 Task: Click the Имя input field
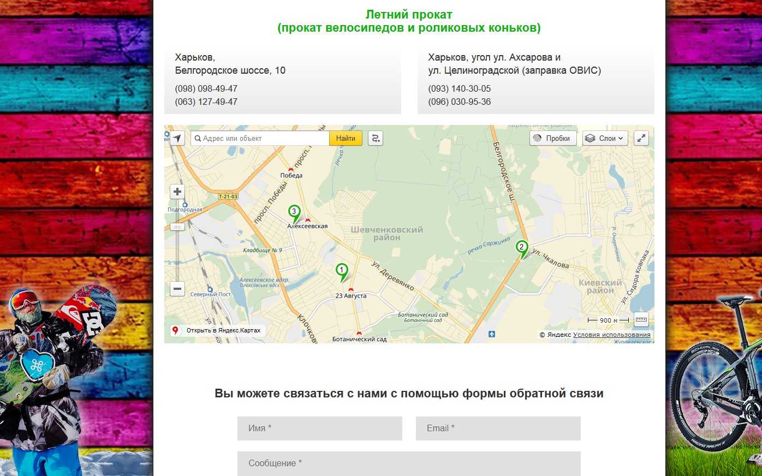(x=319, y=429)
